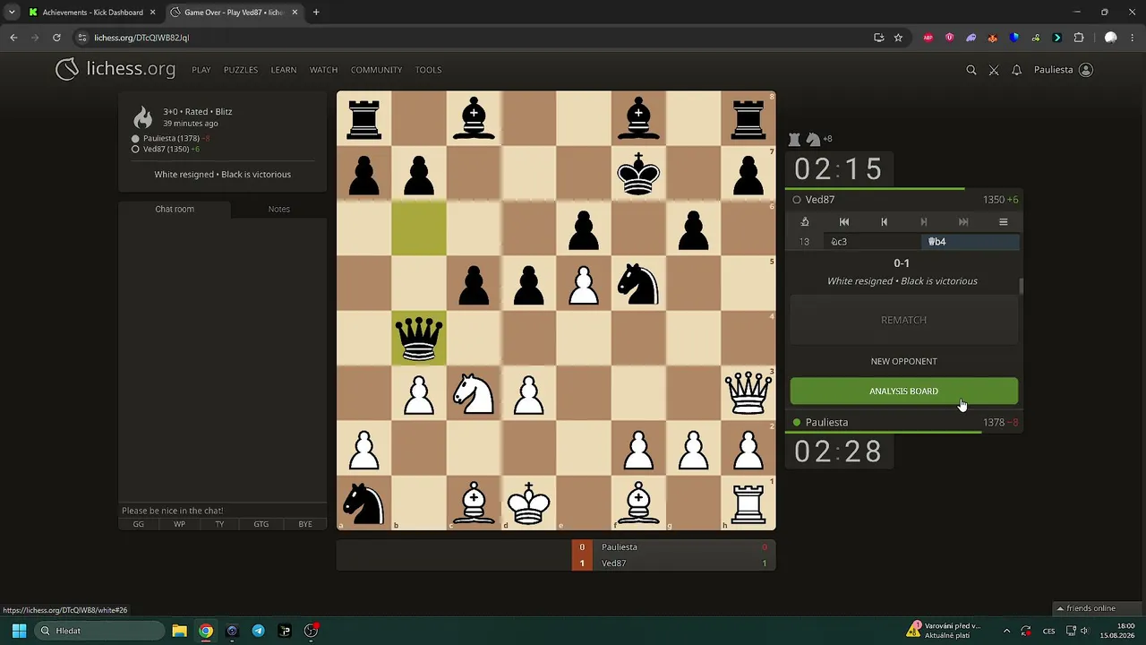Send the WP preset chat message
Screen dimensions: 1146x645
click(180, 524)
